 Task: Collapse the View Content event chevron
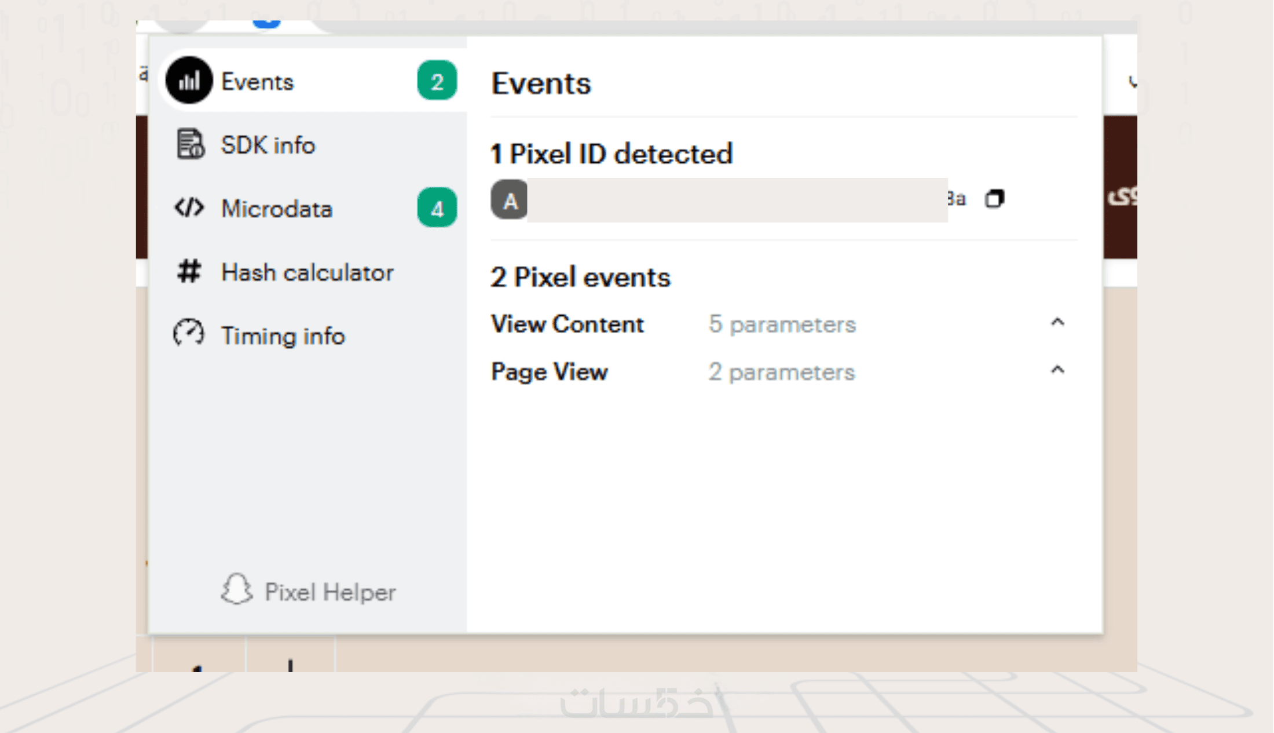click(x=1057, y=322)
